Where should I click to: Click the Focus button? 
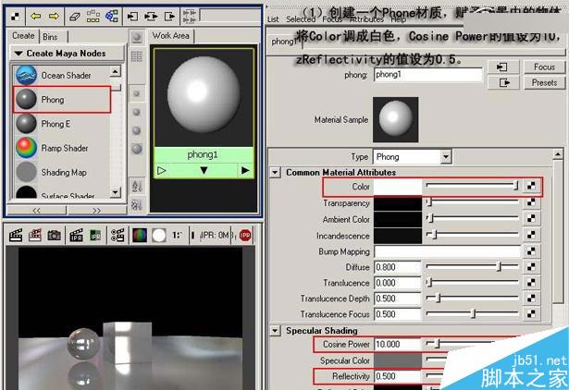[544, 67]
